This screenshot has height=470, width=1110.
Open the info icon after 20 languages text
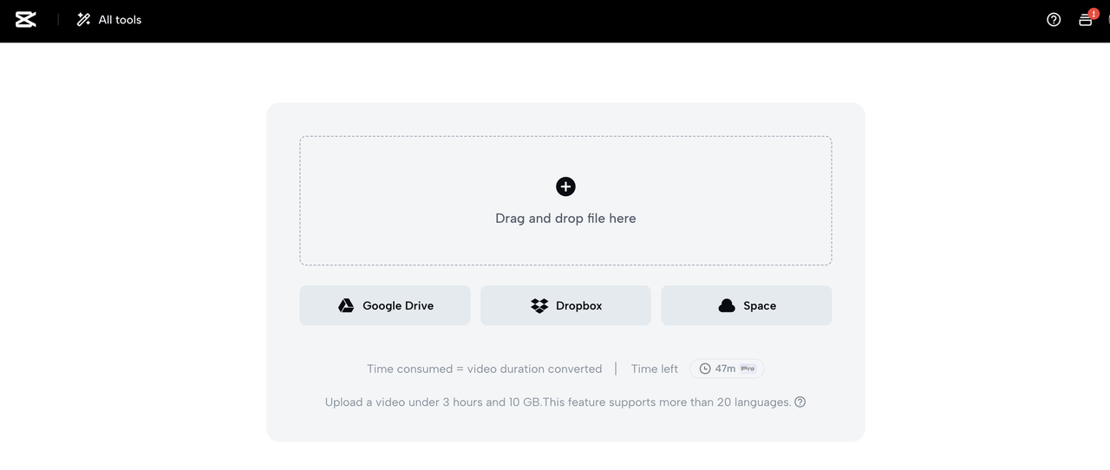pyautogui.click(x=800, y=401)
